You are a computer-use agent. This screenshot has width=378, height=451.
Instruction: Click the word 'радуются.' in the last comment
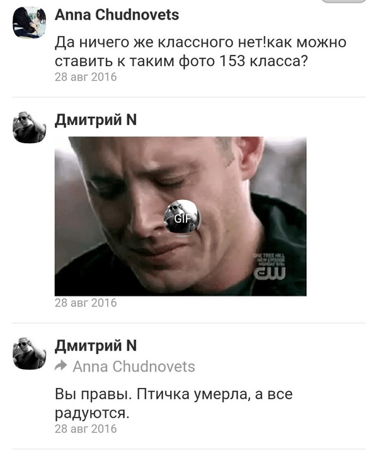[92, 414]
